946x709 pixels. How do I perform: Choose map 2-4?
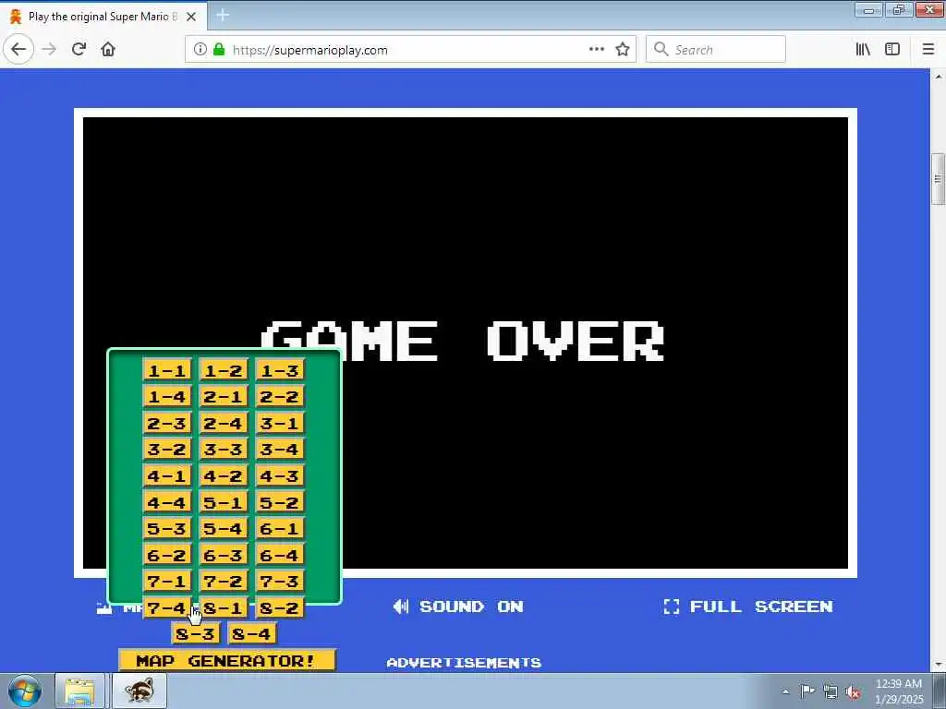pos(224,423)
